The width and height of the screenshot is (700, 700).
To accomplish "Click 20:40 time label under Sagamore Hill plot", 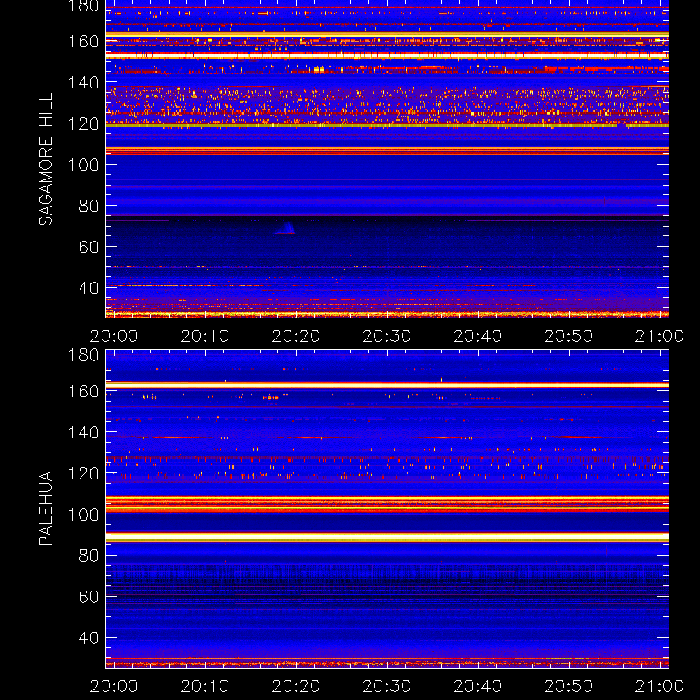I will 478,336.
